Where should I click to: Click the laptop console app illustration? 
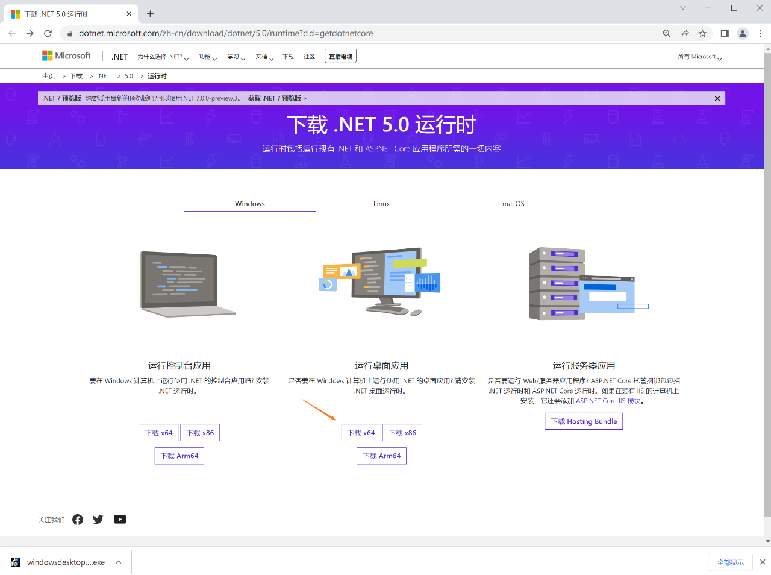188,284
